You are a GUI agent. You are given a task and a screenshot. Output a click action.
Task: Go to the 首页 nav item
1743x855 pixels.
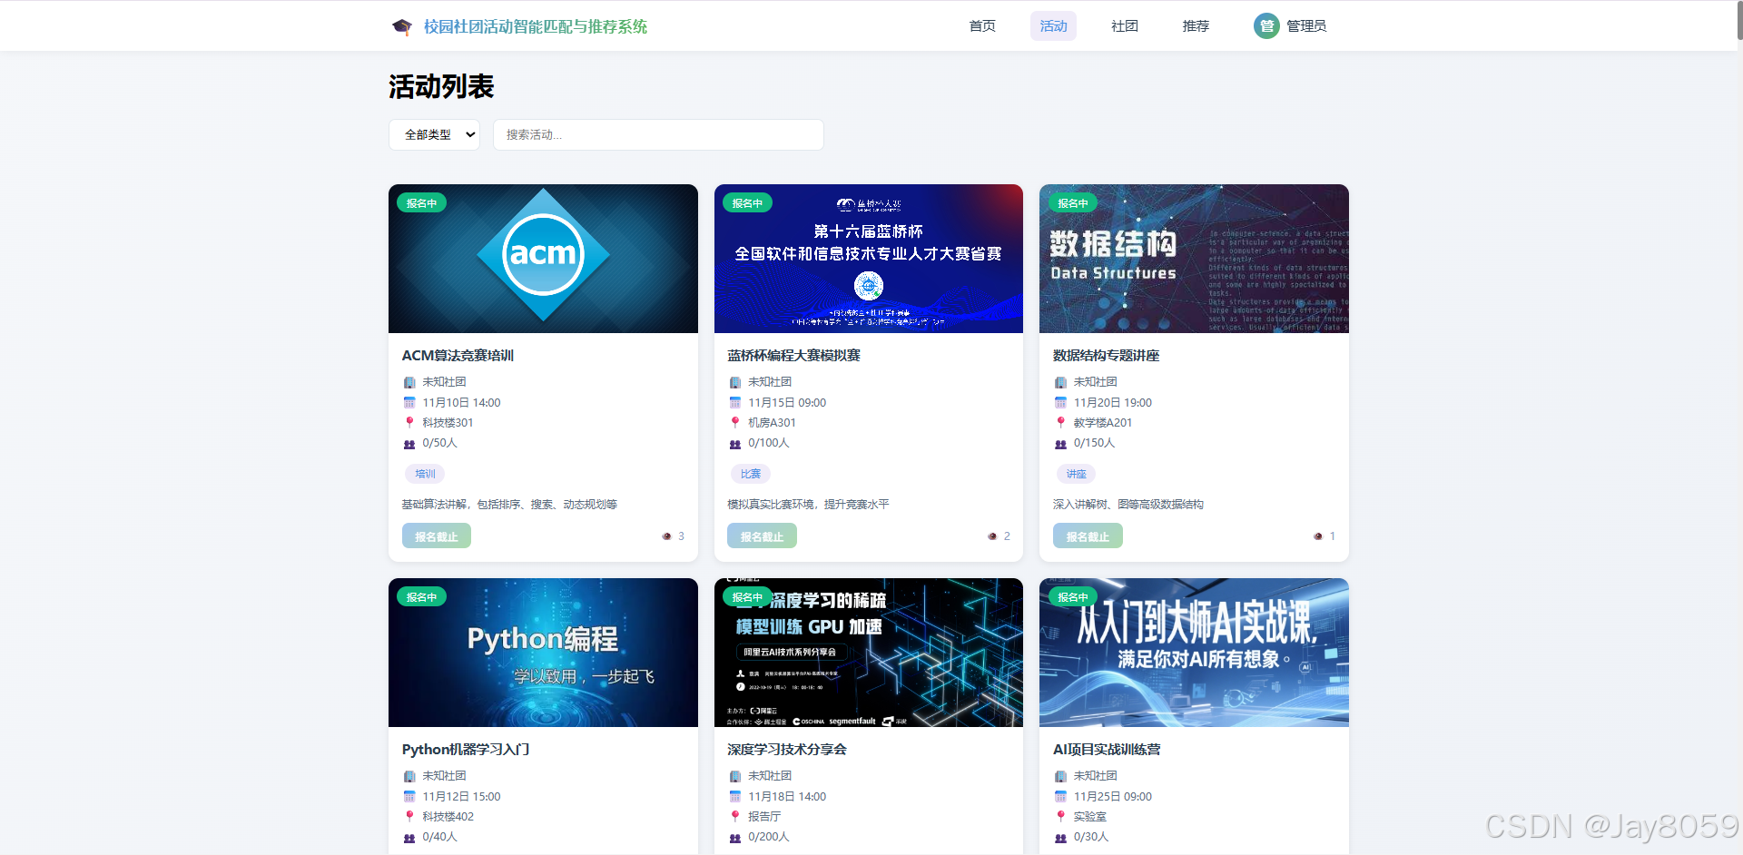(982, 26)
